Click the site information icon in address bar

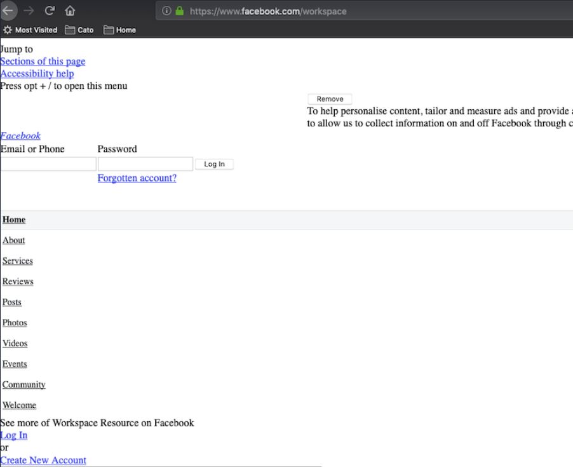[167, 11]
